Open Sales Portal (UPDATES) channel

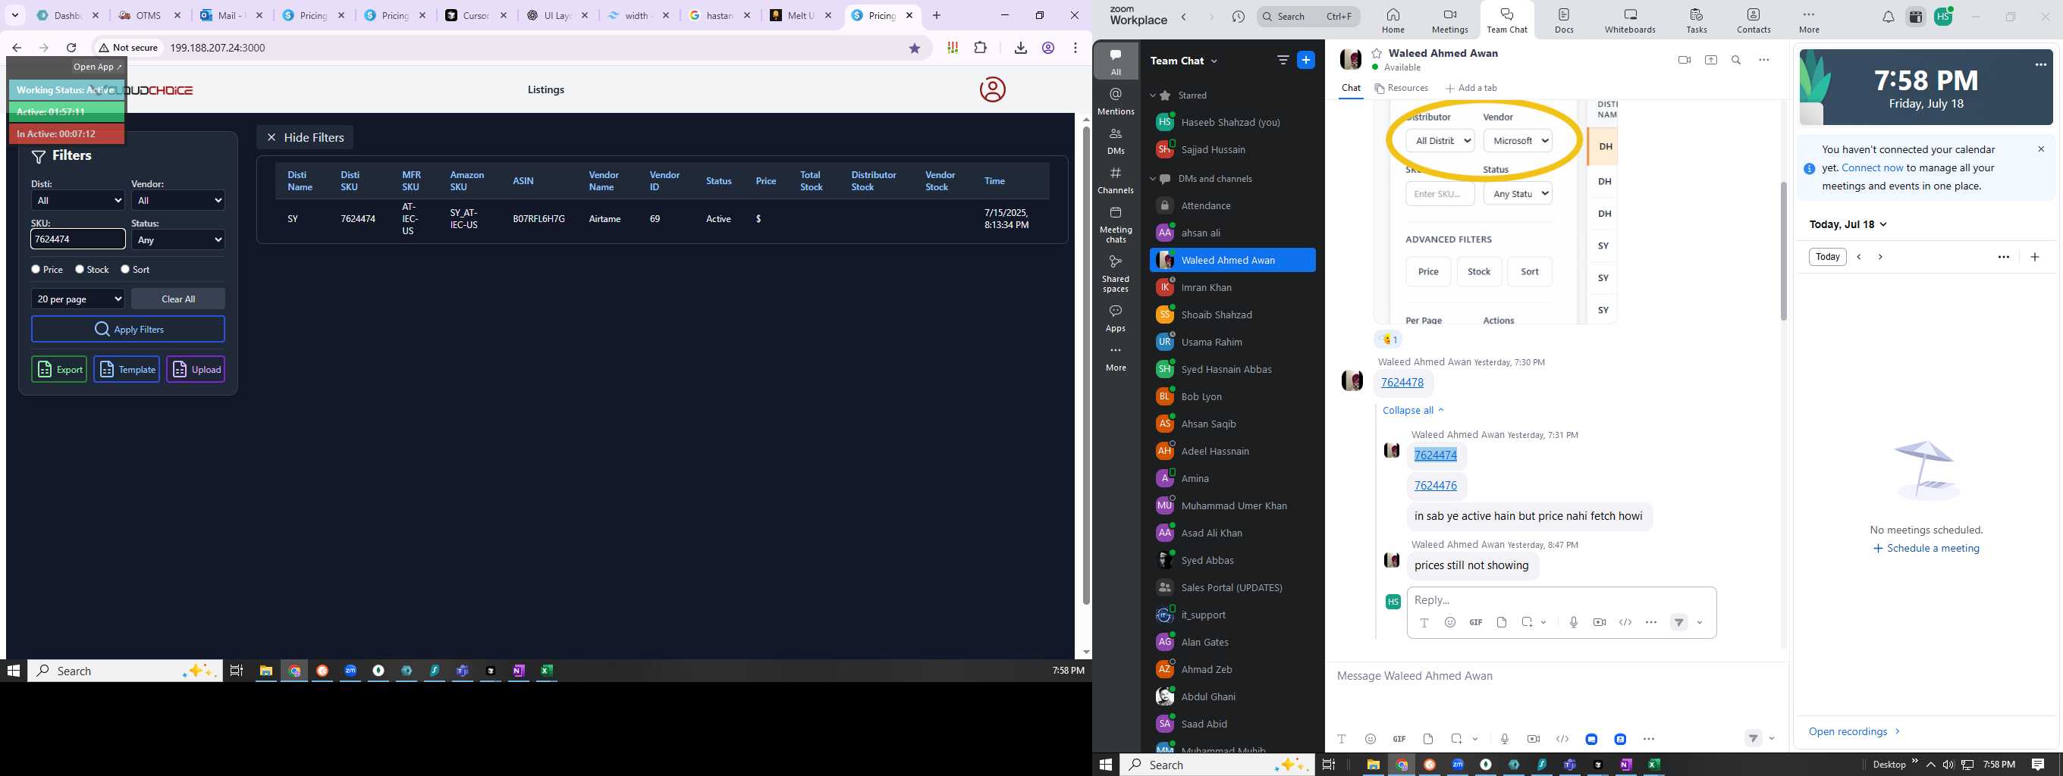tap(1232, 588)
